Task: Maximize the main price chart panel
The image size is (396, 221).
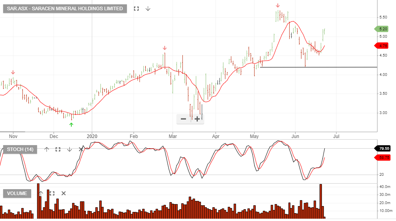Action: tap(136, 9)
